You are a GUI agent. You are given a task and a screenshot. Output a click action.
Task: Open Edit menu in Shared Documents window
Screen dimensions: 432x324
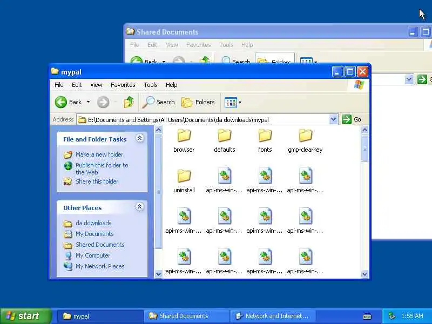(x=152, y=45)
